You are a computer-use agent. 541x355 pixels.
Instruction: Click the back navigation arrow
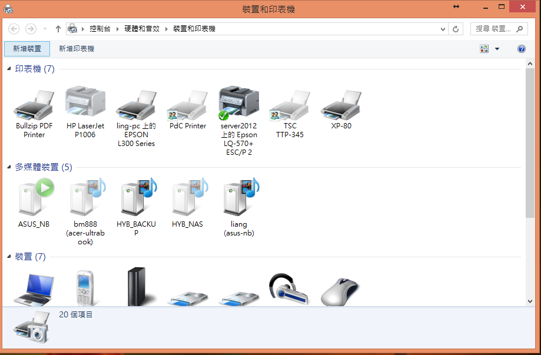point(14,29)
